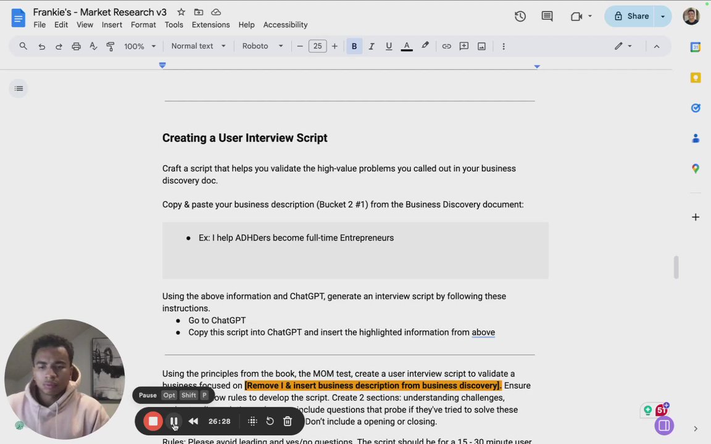Delete the recording with trash icon
Viewport: 711px width, 444px height.
[288, 421]
